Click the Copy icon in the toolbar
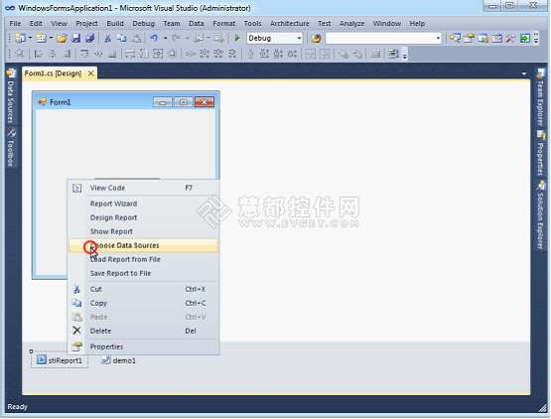551x419 pixels. tap(121, 39)
